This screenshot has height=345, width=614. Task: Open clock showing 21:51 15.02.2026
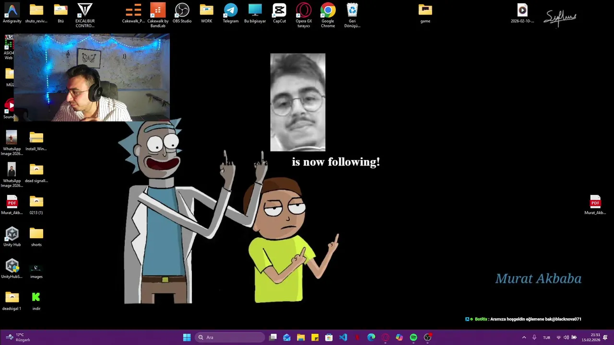click(x=591, y=337)
